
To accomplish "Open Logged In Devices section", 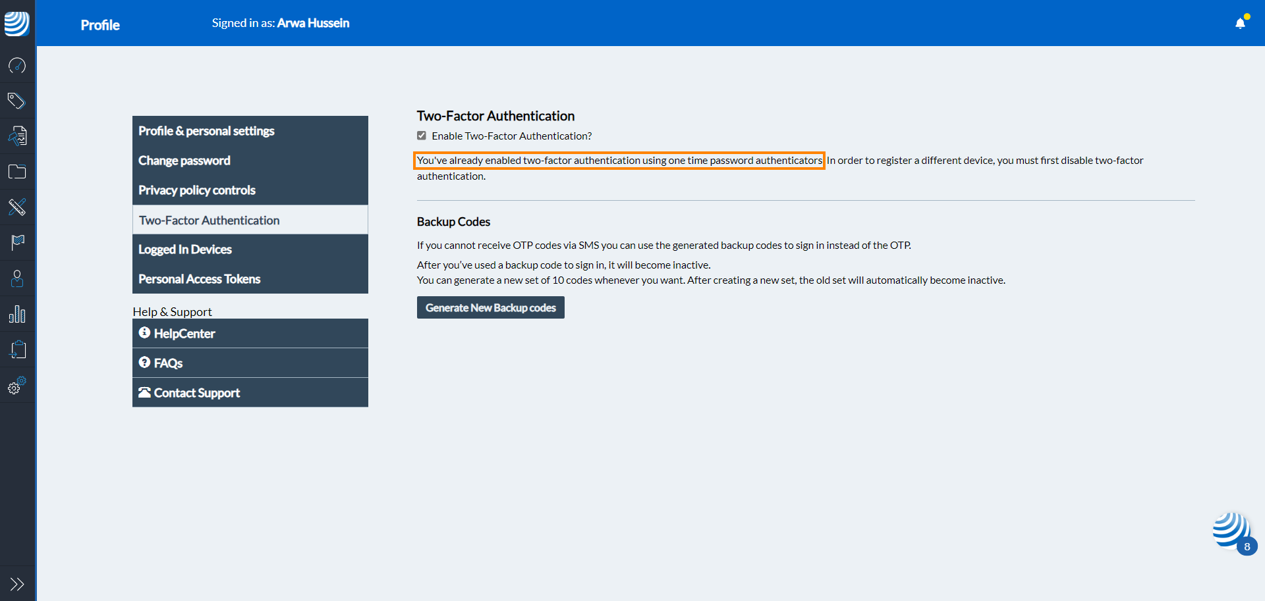I will tap(185, 249).
